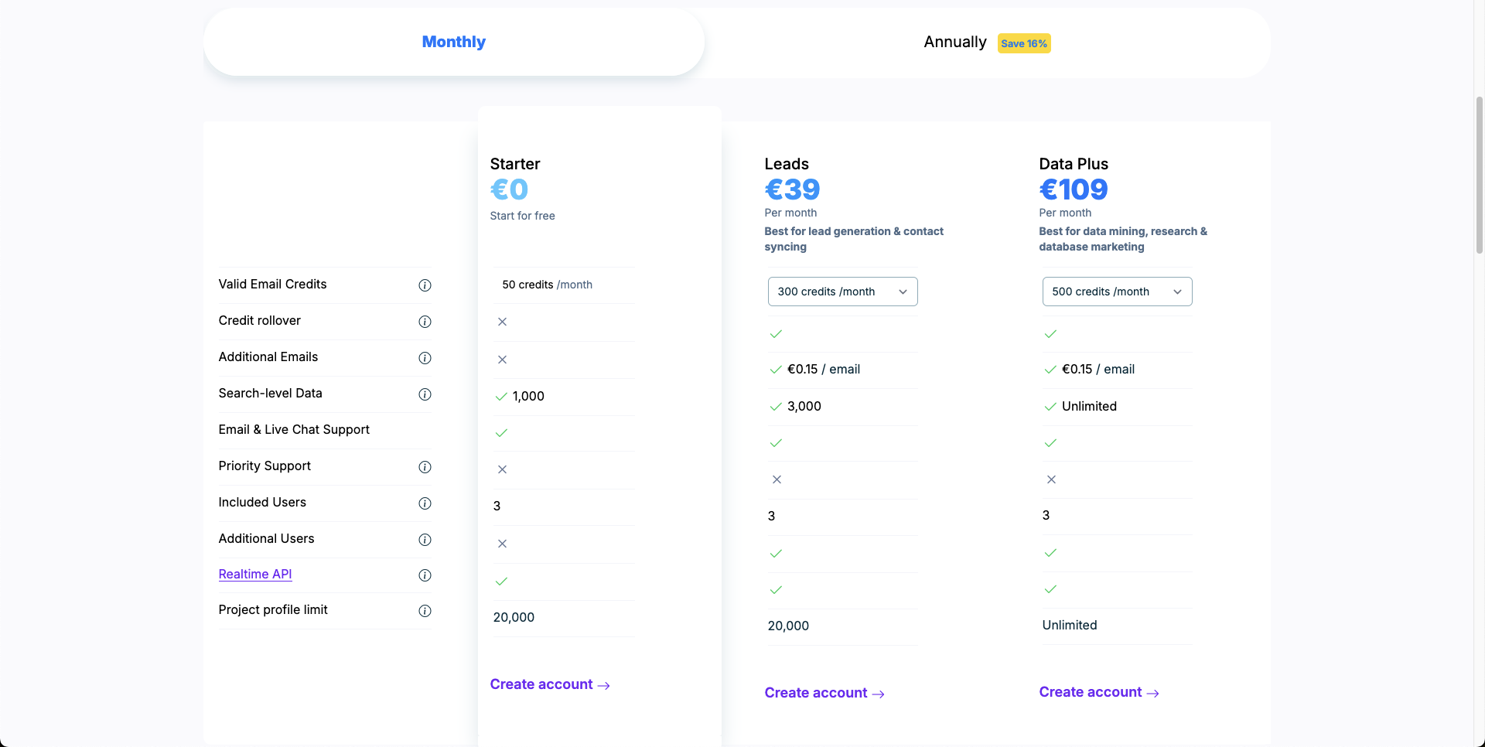Click Starter 50 credits /month text
Screen dimensions: 1485x747
point(548,285)
